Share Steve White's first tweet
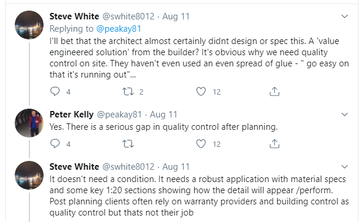Screen dimensions: 362x222 point(274,92)
